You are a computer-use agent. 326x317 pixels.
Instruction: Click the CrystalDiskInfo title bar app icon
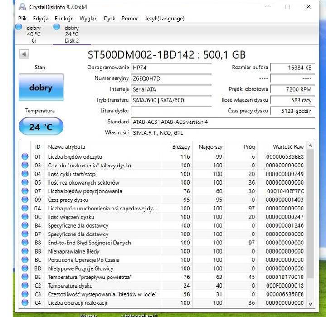[x=22, y=7]
